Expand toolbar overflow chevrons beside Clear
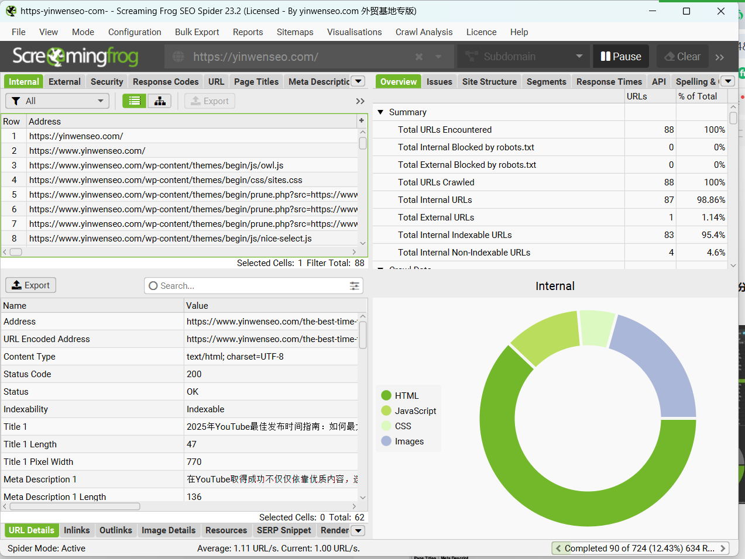This screenshot has width=745, height=559. coord(720,57)
